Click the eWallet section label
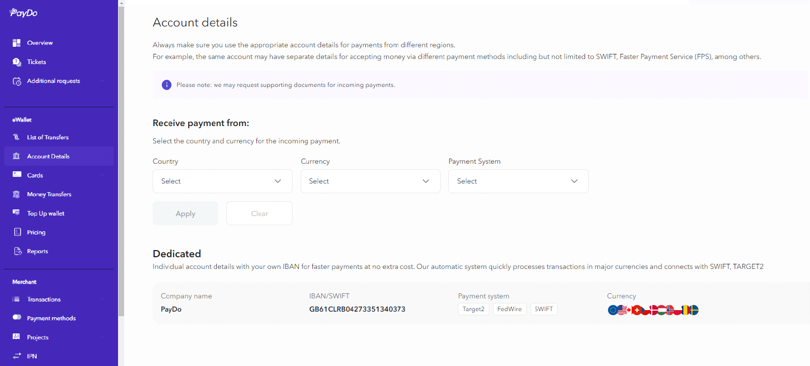Image resolution: width=810 pixels, height=366 pixels. 22,120
